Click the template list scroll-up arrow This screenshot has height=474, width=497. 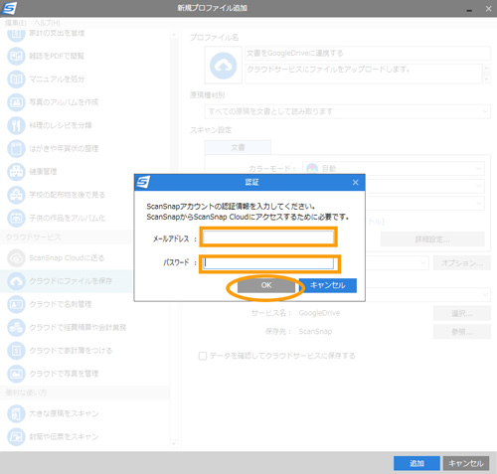click(x=174, y=34)
